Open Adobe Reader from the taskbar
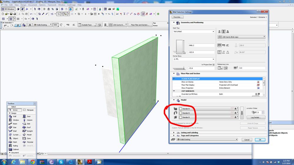Image resolution: width=294 pixels, height=165 pixels. pyautogui.click(x=89, y=162)
